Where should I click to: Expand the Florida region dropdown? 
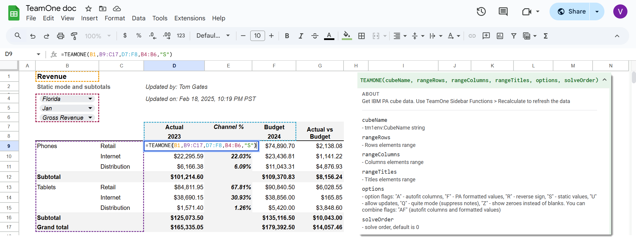90,99
